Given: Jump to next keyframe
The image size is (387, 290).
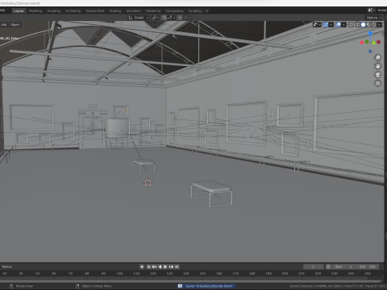Looking at the screenshot, I should [x=171, y=267].
